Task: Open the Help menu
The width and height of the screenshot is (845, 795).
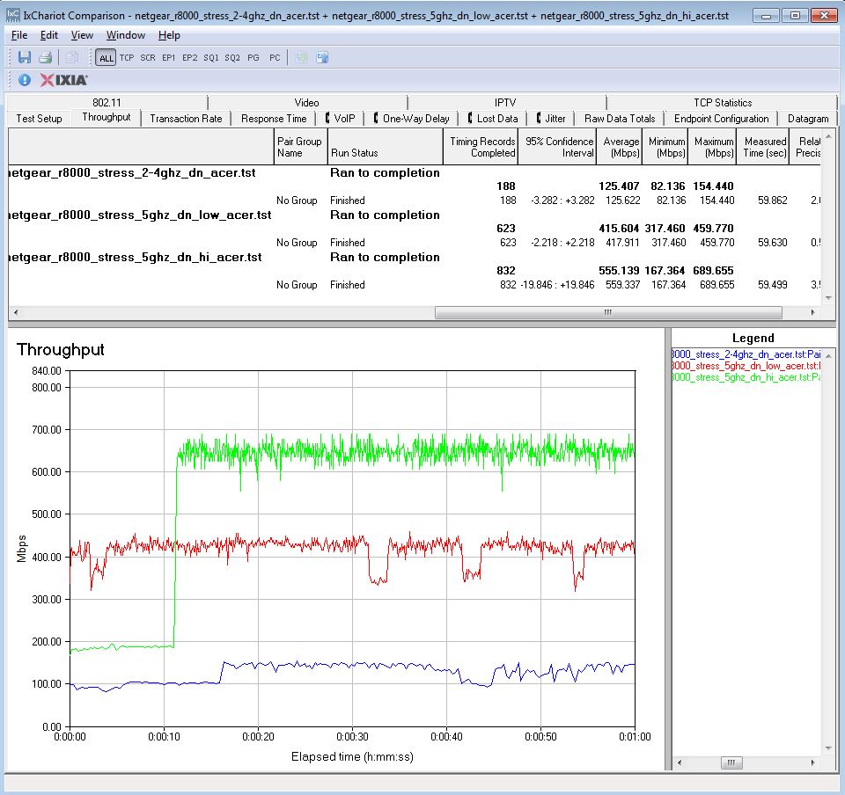Action: coord(169,35)
